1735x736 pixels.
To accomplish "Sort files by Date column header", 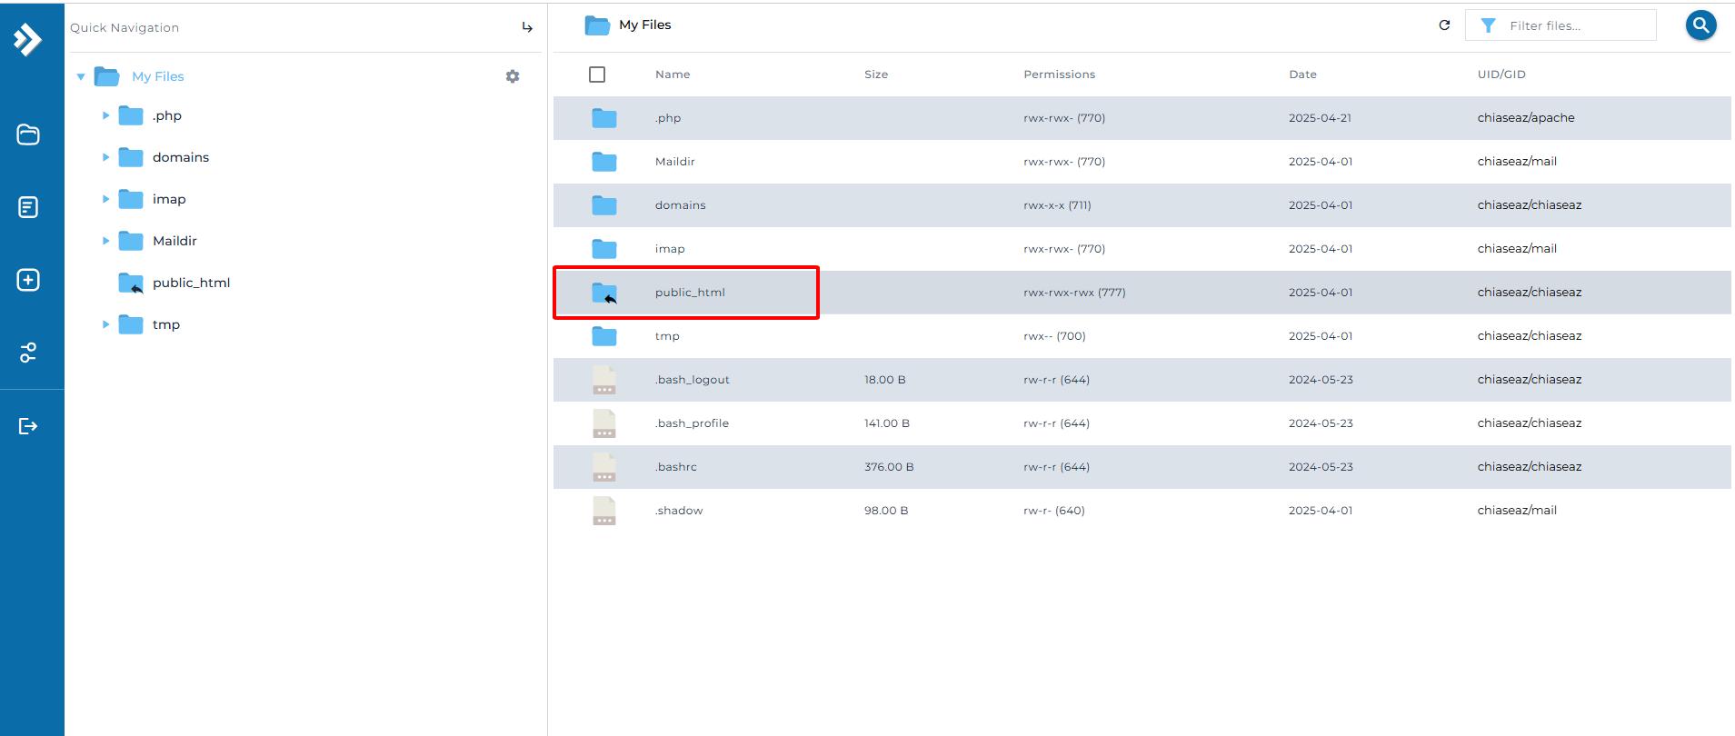I will pos(1302,75).
